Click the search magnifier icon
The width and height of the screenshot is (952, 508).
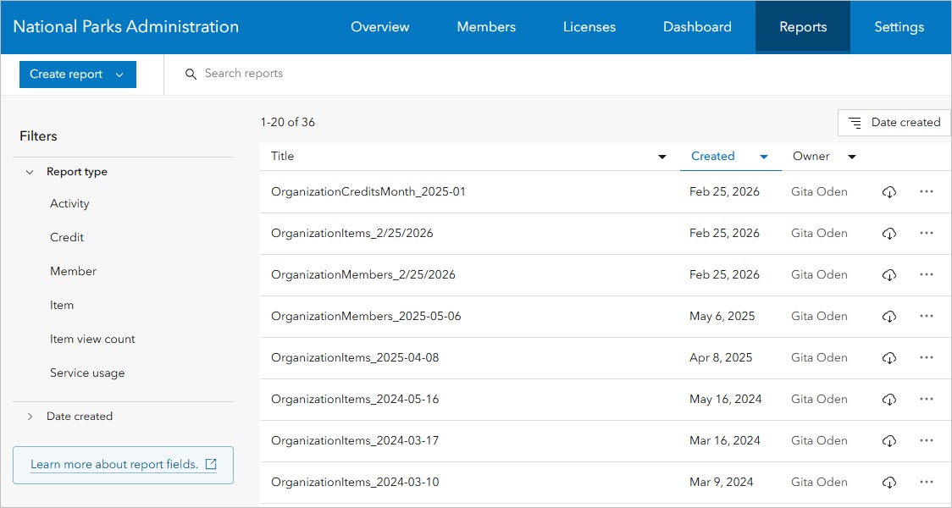pyautogui.click(x=191, y=75)
